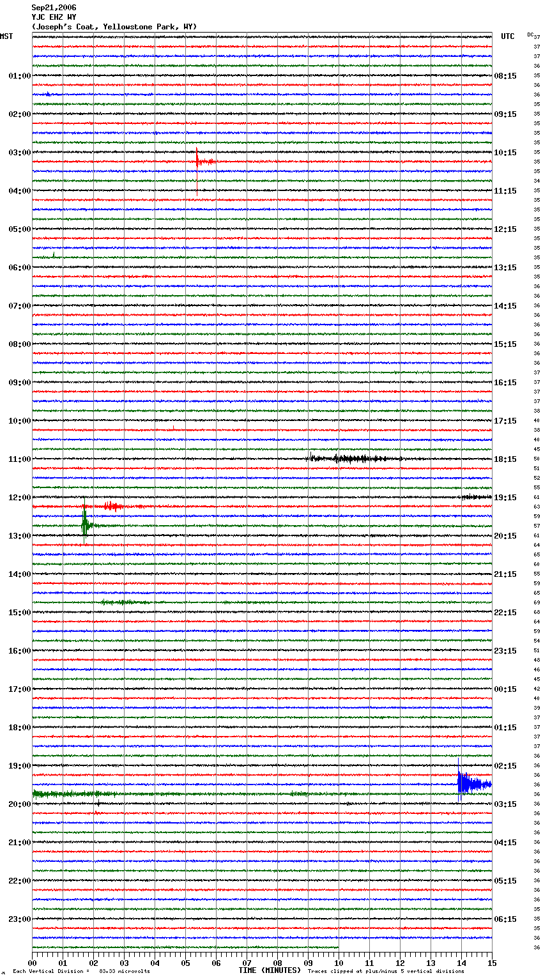
Task: Click the Sep21,2006 date header
Action: pyautogui.click(x=54, y=8)
